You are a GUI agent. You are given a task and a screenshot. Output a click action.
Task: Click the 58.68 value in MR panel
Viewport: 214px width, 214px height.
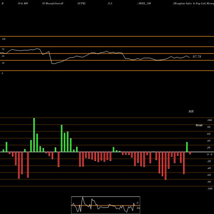click(x=199, y=125)
